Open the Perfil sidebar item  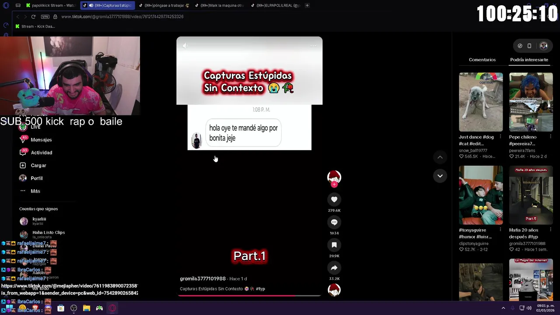[x=31, y=178]
